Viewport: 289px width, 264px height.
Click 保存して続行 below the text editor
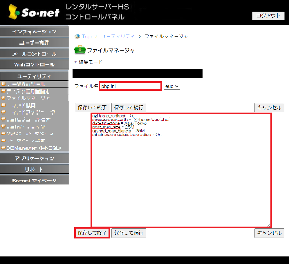tap(129, 233)
